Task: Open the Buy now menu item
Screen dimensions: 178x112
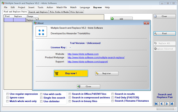Action: (x=98, y=7)
